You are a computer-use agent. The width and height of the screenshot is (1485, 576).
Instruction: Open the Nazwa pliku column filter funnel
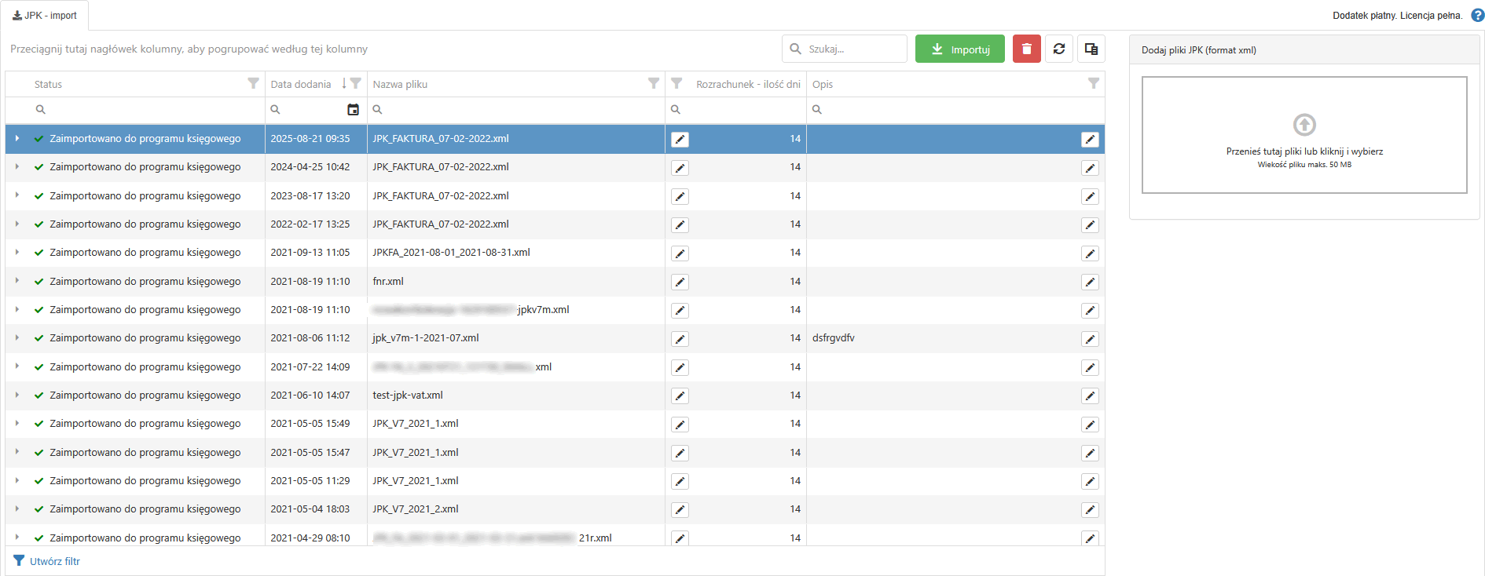(653, 83)
